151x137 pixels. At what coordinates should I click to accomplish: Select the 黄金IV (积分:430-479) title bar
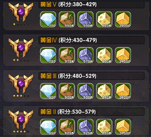click(x=92, y=40)
